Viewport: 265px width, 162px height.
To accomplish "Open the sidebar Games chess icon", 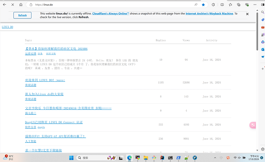I will 263,35.
